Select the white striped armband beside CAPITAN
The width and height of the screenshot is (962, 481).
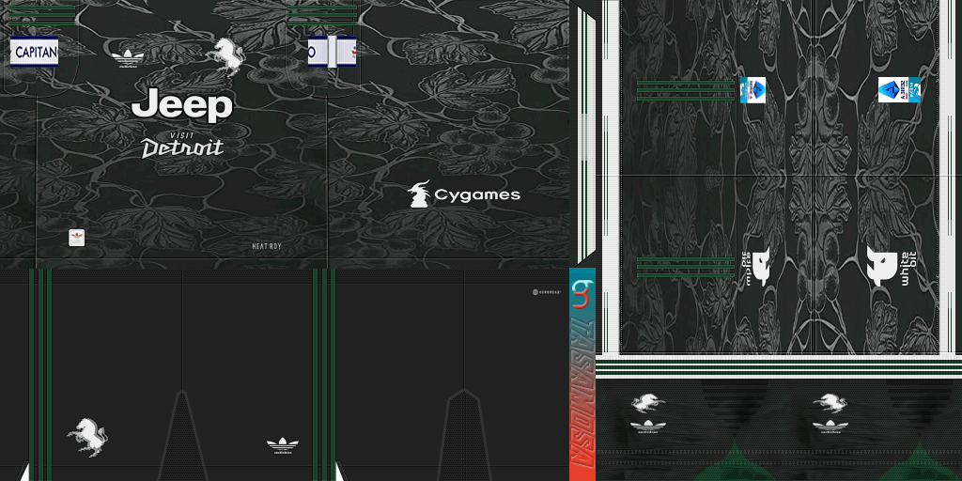pyautogui.click(x=332, y=52)
